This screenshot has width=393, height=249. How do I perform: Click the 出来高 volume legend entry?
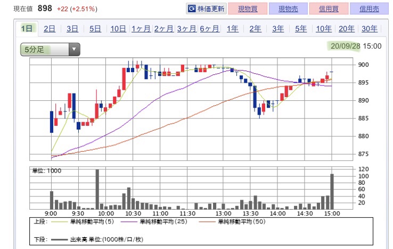pos(97,239)
